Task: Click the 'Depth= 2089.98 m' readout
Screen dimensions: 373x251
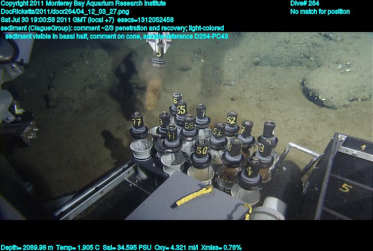Action: 27,247
